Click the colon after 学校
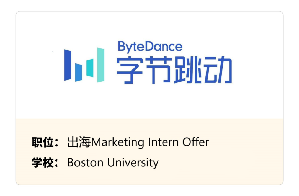Screen dimensions: 299x196 (x=56, y=163)
